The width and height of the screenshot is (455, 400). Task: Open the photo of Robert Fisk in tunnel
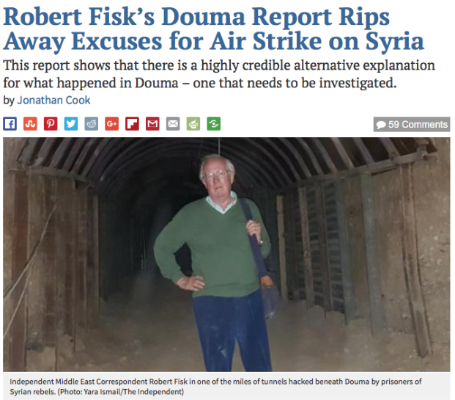point(226,255)
